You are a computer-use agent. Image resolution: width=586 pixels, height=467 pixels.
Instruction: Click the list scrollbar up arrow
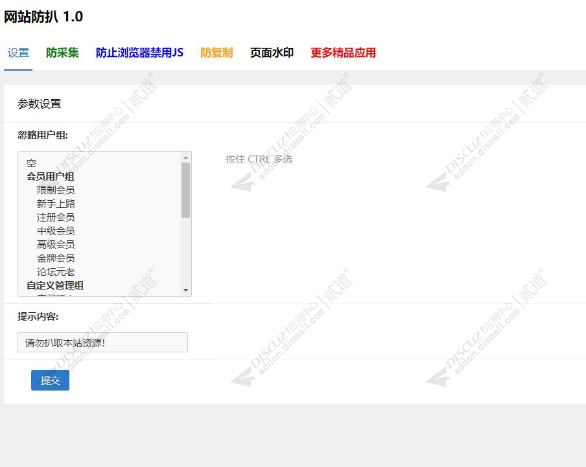pos(186,157)
